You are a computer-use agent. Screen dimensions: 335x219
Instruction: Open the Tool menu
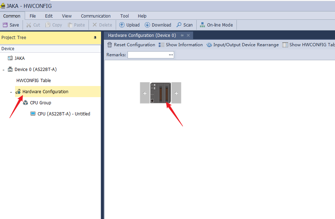(124, 16)
